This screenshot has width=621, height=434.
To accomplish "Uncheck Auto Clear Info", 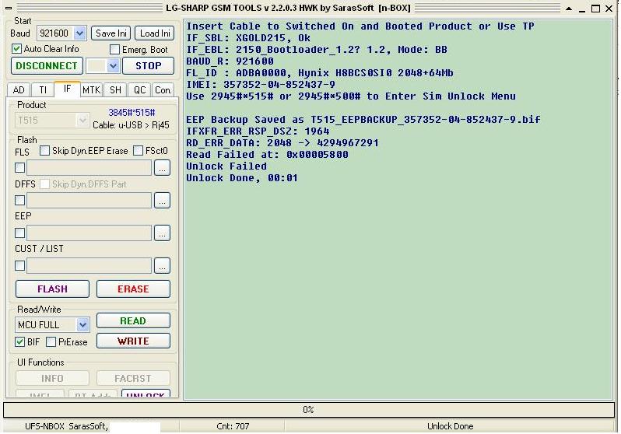I will tap(16, 49).
